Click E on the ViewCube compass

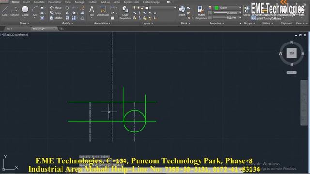tap(303, 53)
